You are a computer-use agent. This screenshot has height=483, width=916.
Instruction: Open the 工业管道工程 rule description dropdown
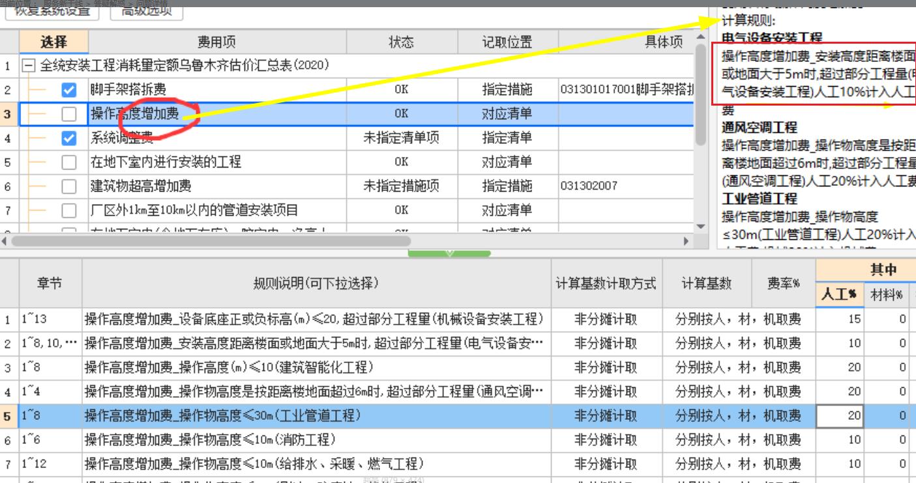[x=316, y=416]
